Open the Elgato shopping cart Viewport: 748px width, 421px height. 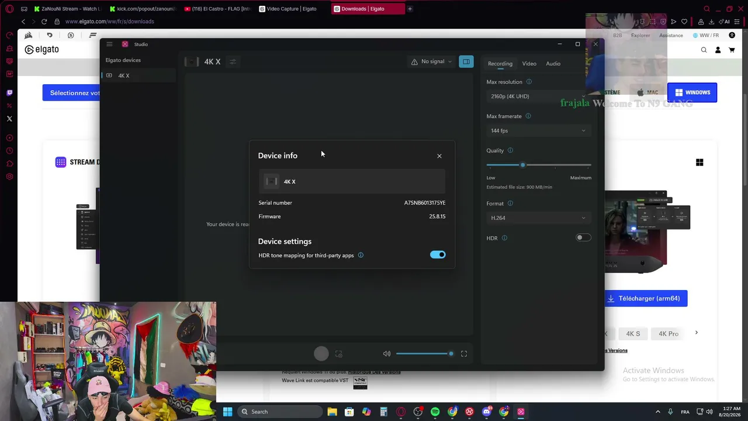tap(732, 50)
